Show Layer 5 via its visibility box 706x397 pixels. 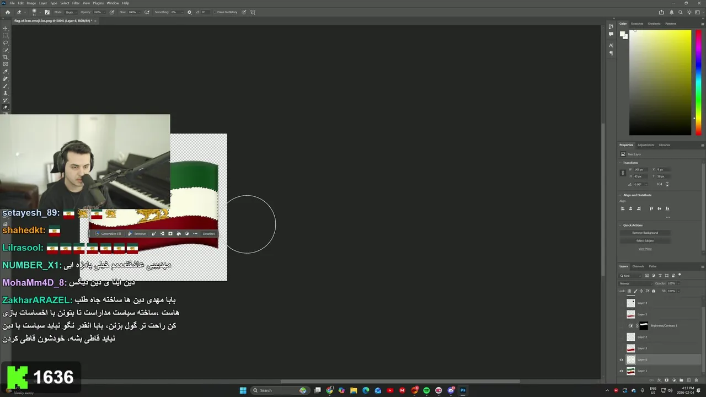622,314
